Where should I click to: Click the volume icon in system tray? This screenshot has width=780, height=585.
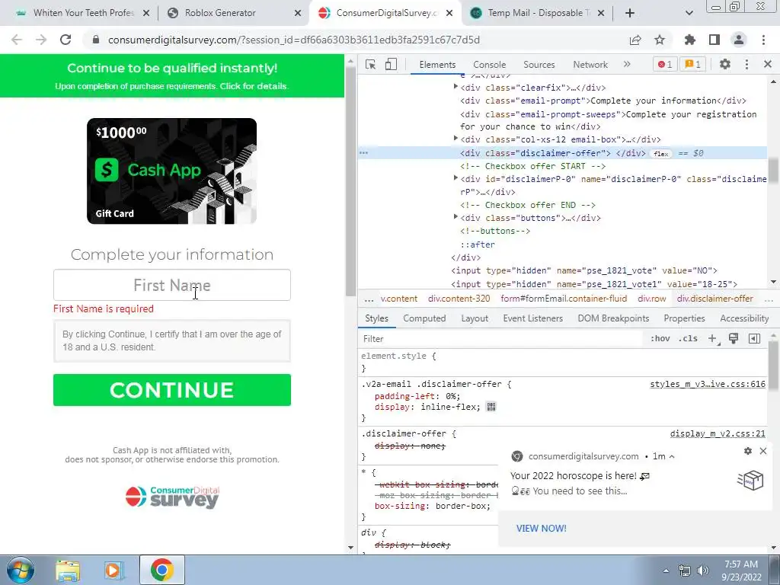pos(703,571)
